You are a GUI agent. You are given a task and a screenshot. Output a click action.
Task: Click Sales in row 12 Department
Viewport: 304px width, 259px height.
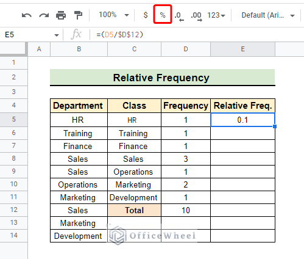point(78,210)
